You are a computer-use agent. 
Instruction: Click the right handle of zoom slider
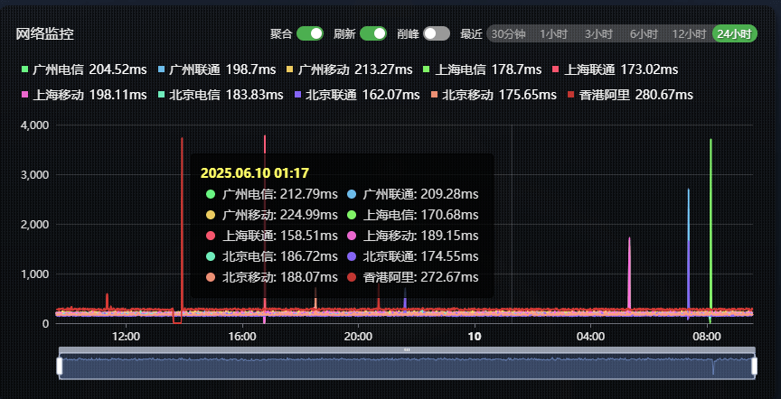point(753,366)
